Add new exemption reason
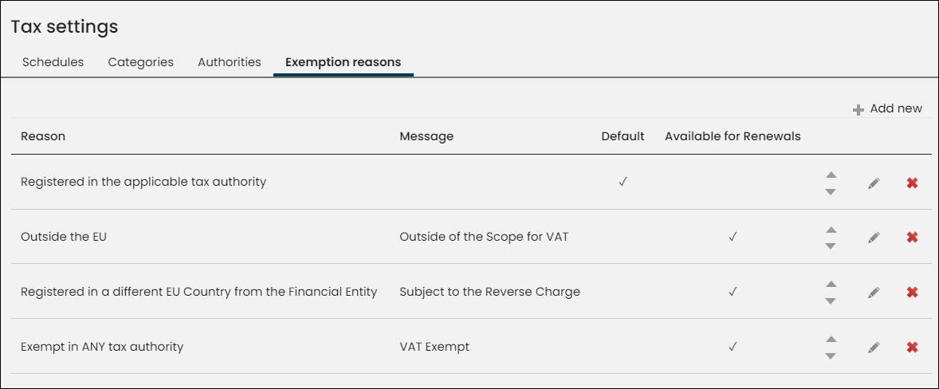 (x=887, y=109)
